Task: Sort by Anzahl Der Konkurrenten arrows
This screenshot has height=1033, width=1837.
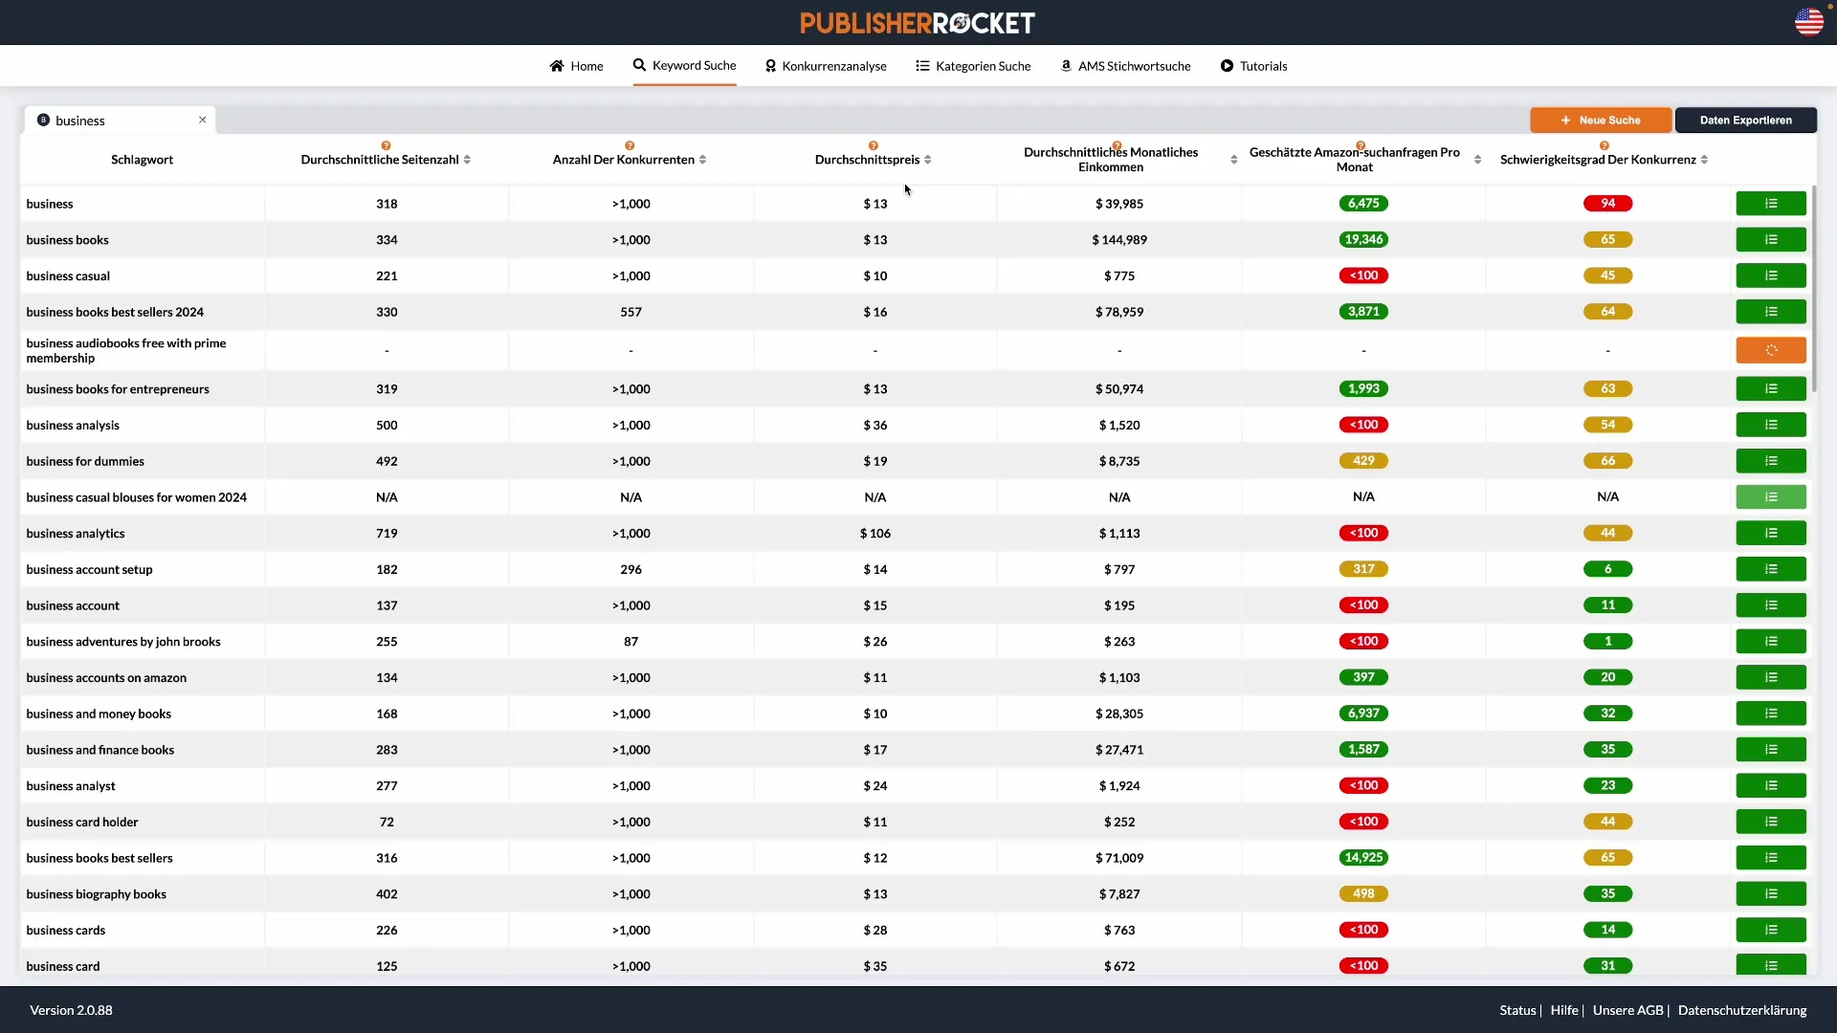Action: (702, 160)
